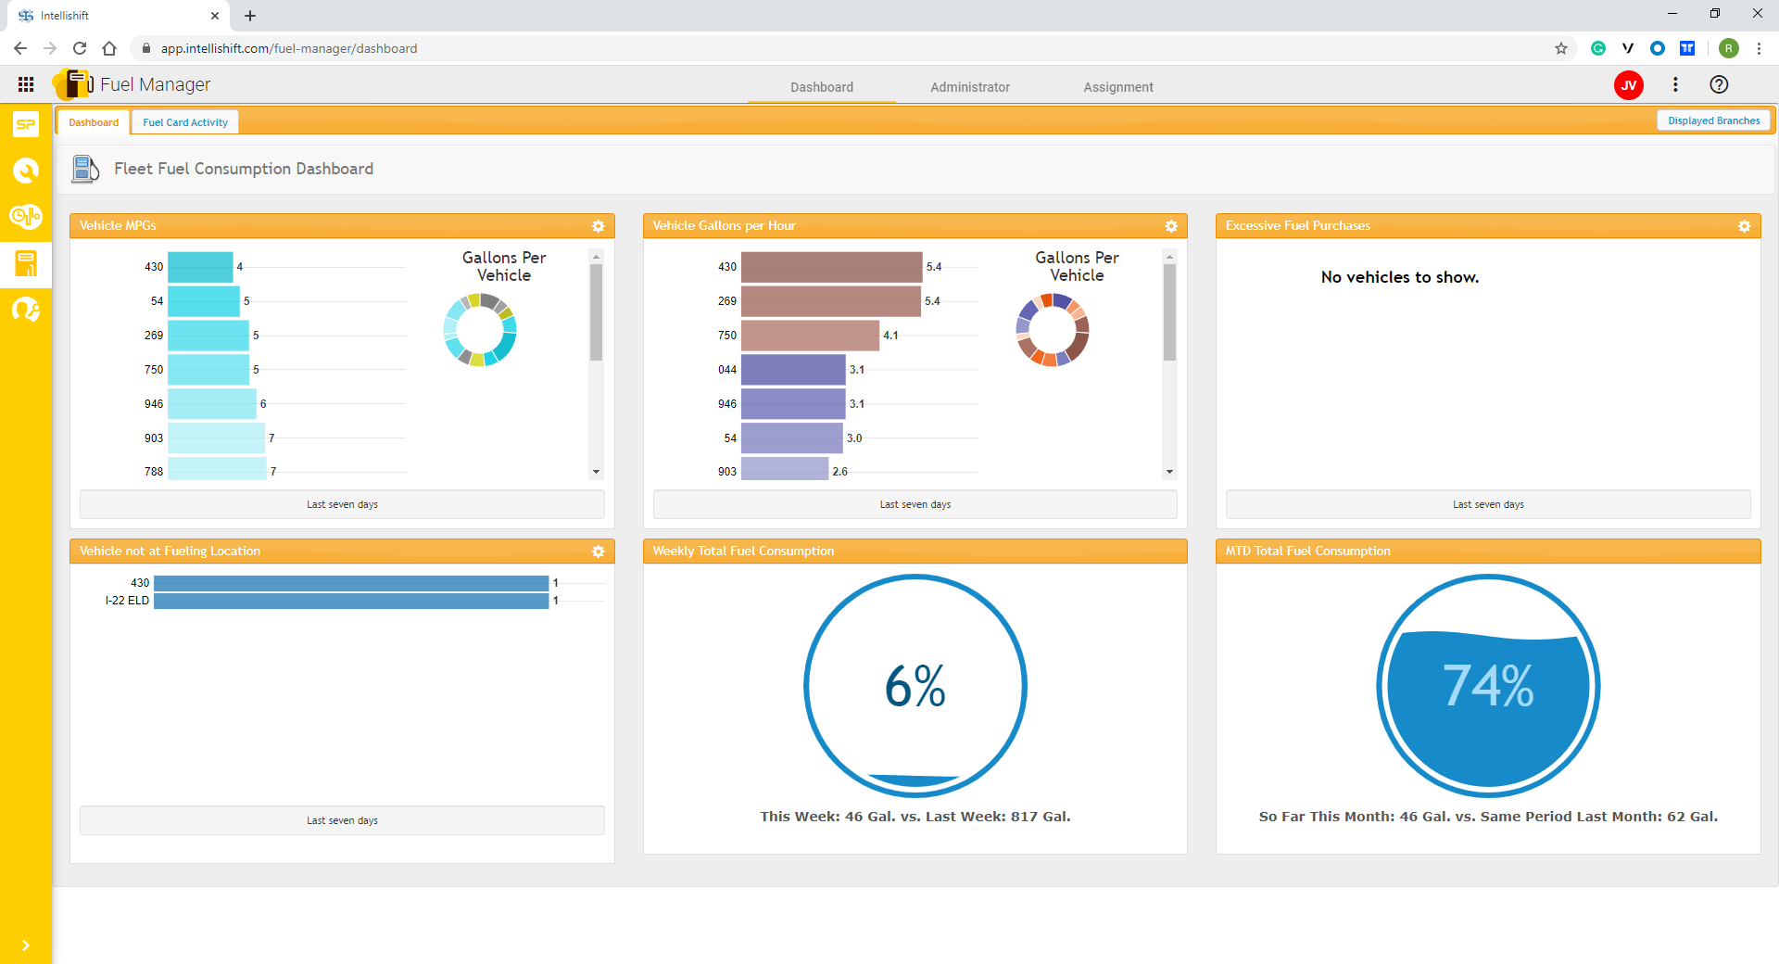Open settings gear on Vehicle Gallons per Hour
This screenshot has height=964, width=1779.
pyautogui.click(x=1171, y=226)
